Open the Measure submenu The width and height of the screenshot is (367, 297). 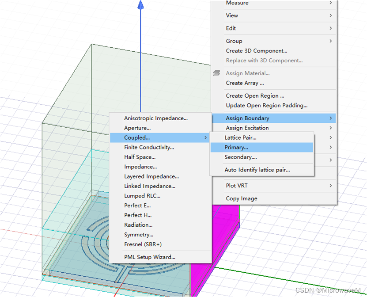[x=274, y=3]
